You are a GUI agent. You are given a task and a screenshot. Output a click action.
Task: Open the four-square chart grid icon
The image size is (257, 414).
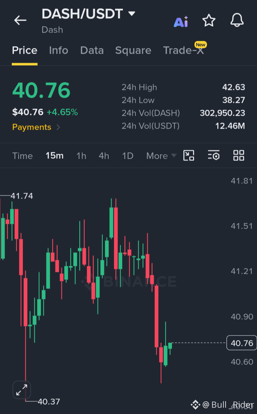click(238, 156)
